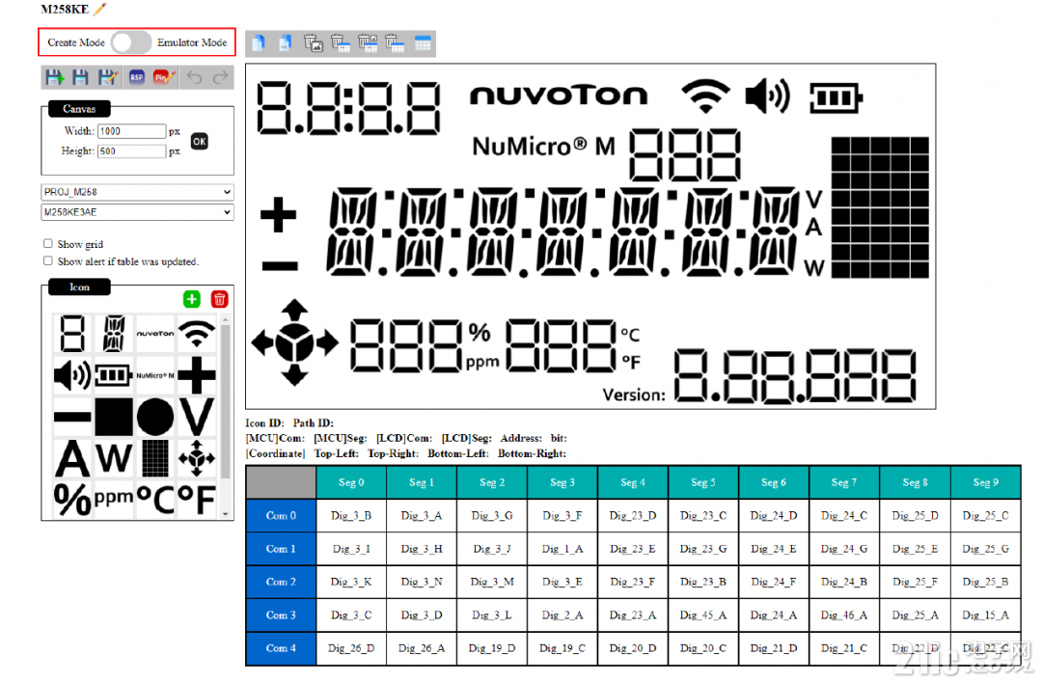Choose the plus sign icon in palette
Image resolution: width=1042 pixels, height=682 pixels.
coord(197,375)
